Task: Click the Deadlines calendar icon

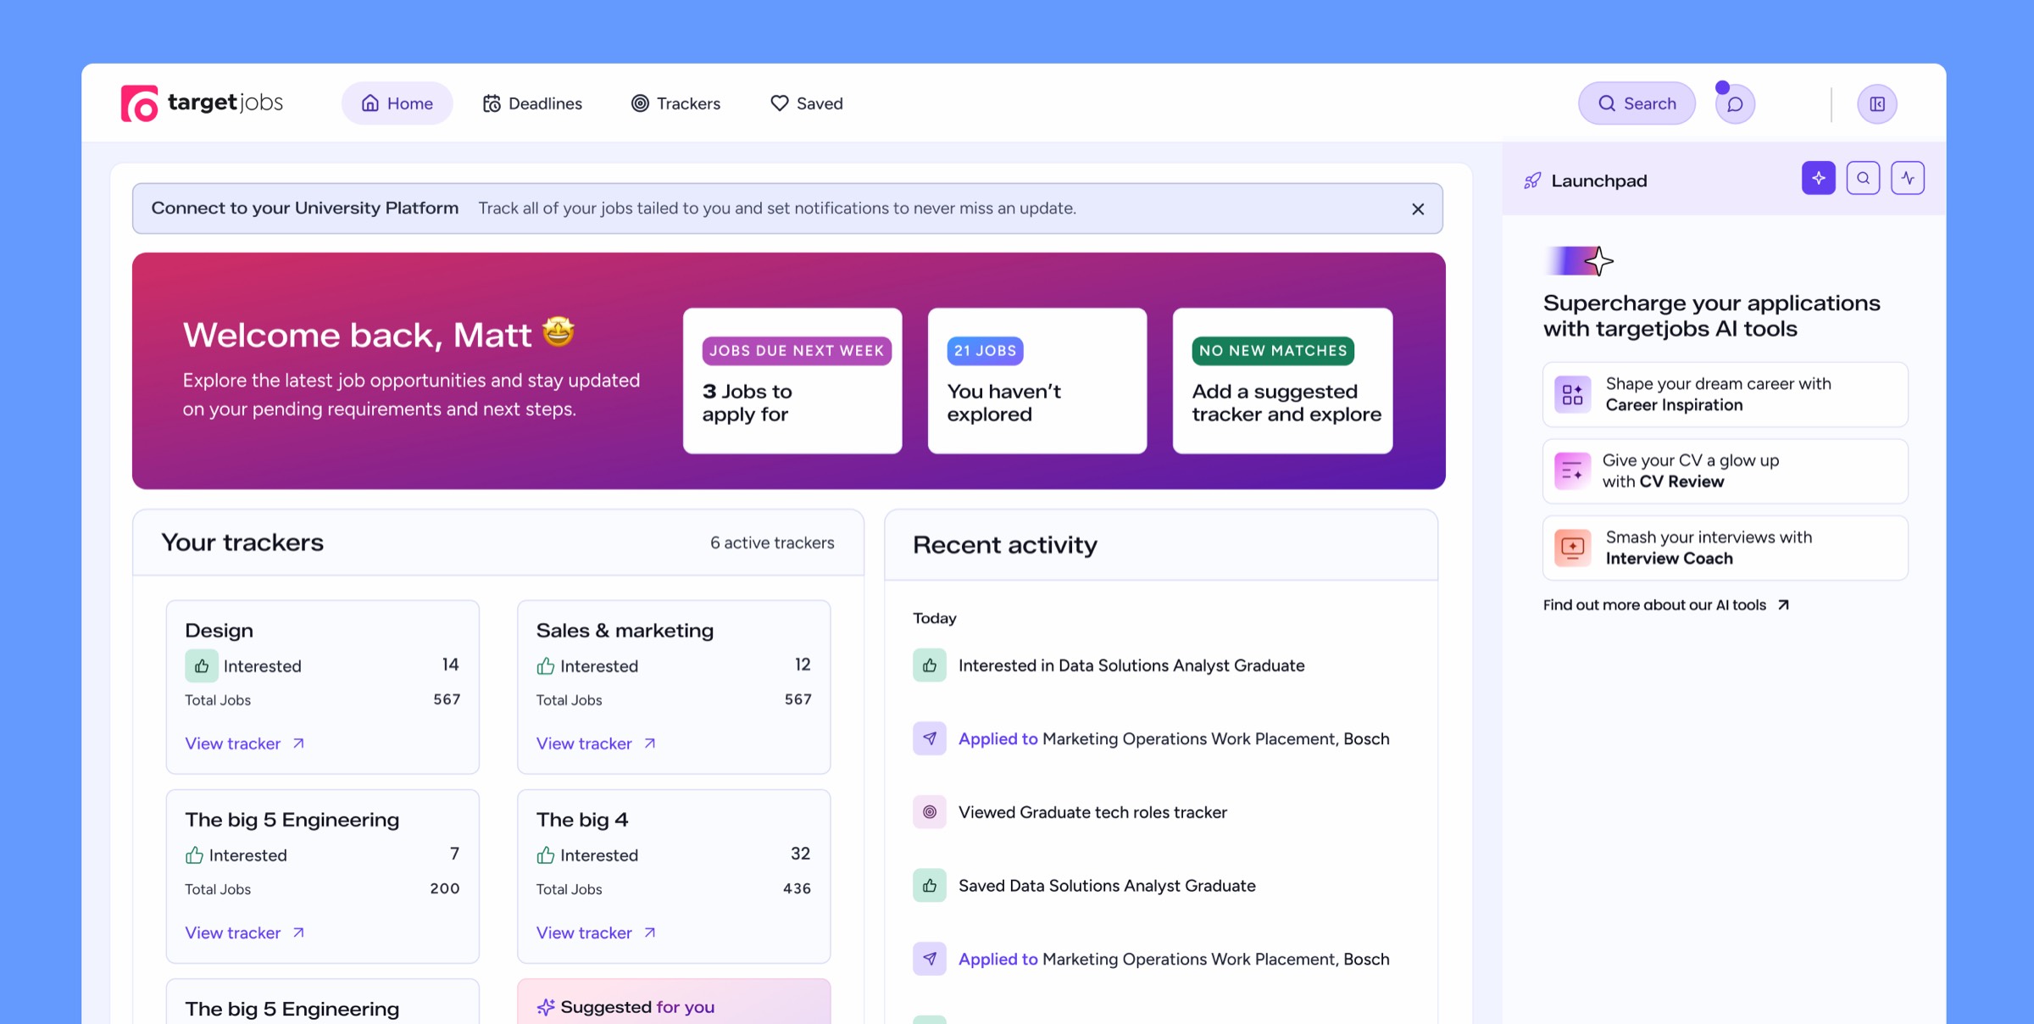Action: tap(492, 103)
